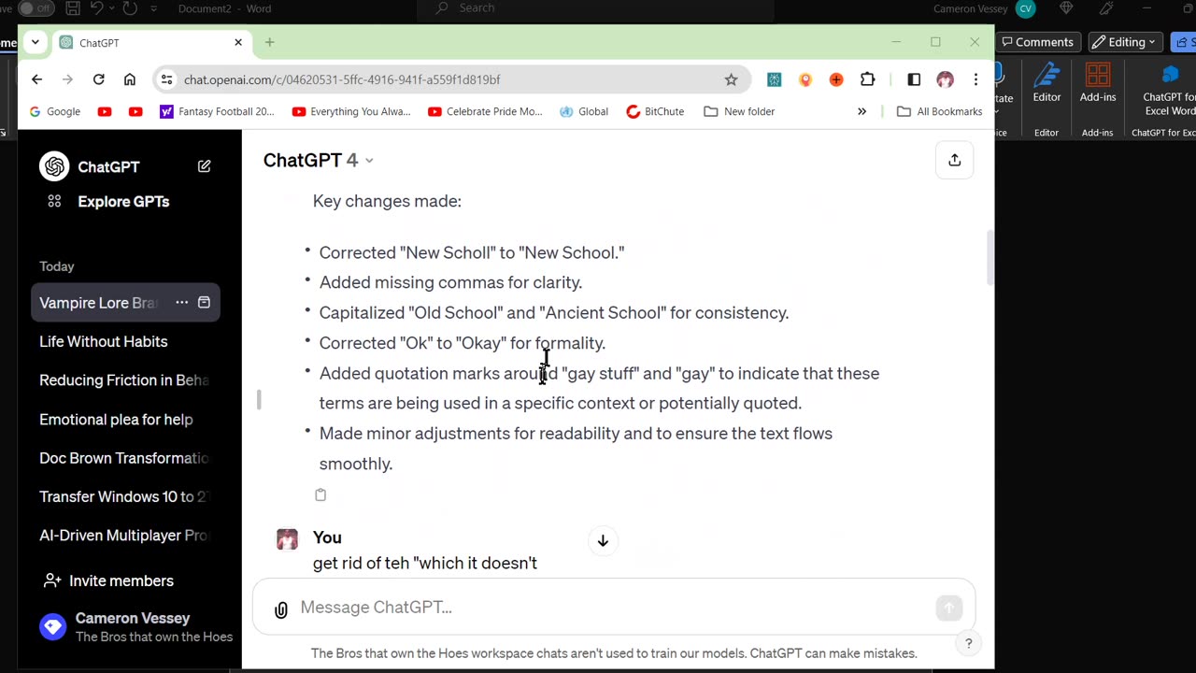Image resolution: width=1196 pixels, height=673 pixels.
Task: Open Add-ins in Word ribbon
Action: pyautogui.click(x=1098, y=82)
